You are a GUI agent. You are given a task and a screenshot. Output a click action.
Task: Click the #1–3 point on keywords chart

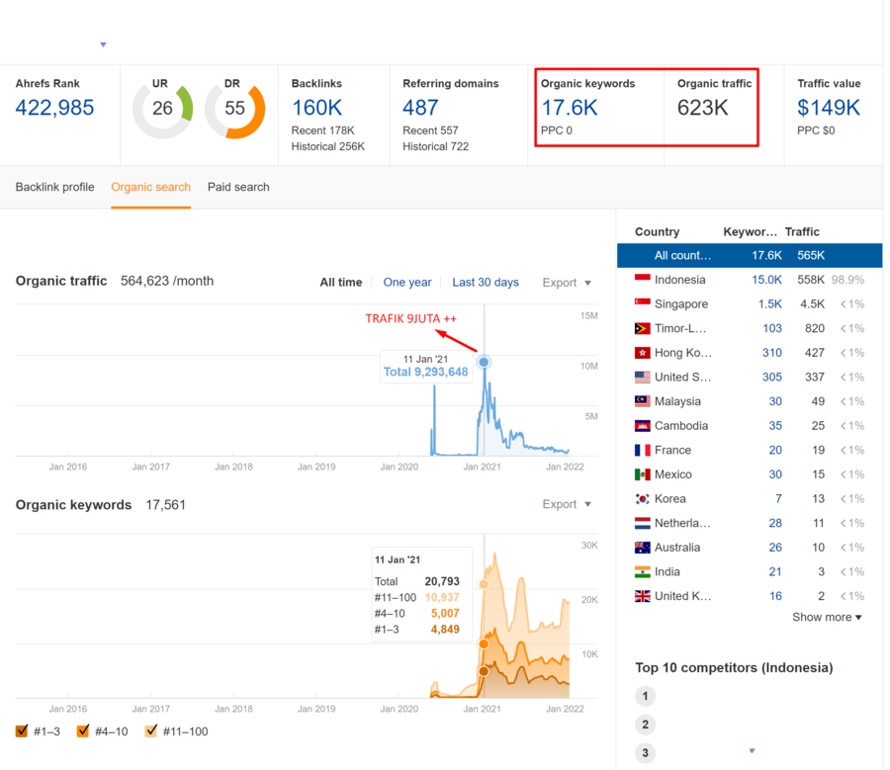click(484, 671)
